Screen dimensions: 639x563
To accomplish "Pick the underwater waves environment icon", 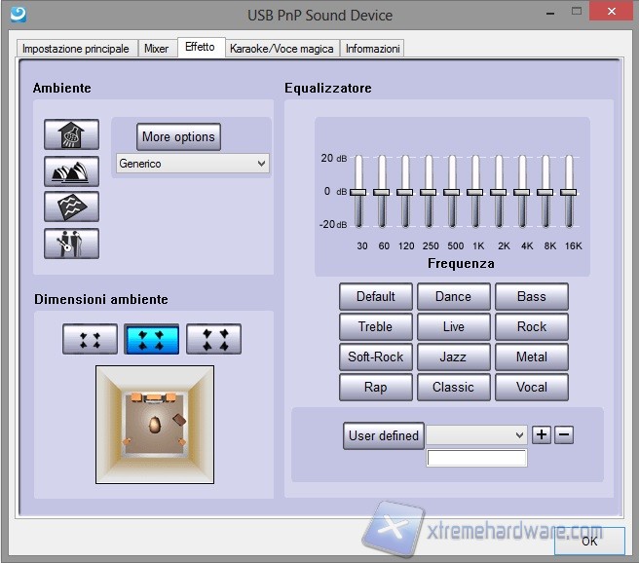I will pyautogui.click(x=71, y=206).
